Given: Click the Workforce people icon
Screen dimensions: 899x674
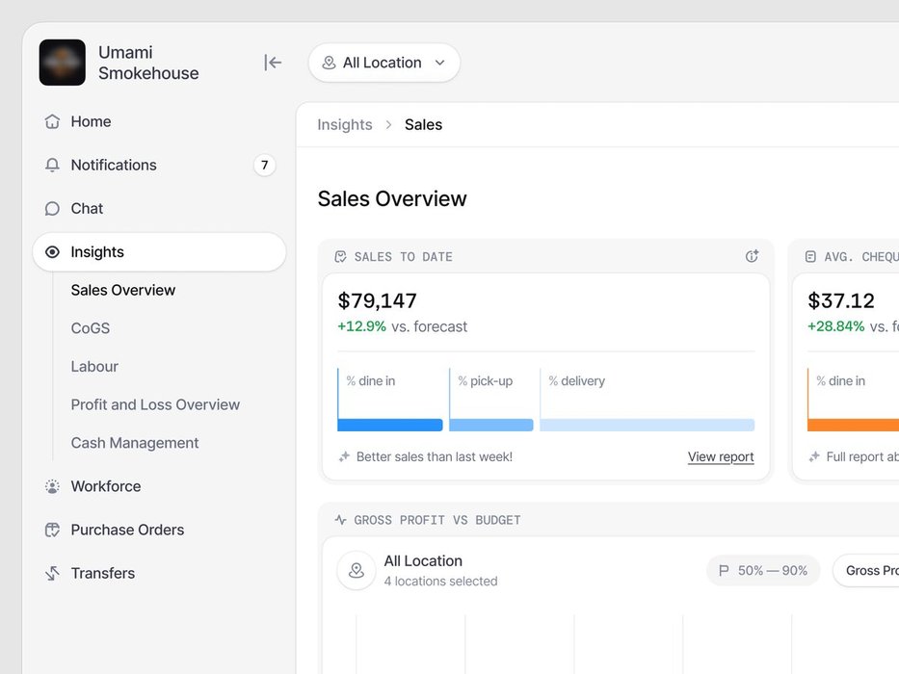Looking at the screenshot, I should [52, 486].
